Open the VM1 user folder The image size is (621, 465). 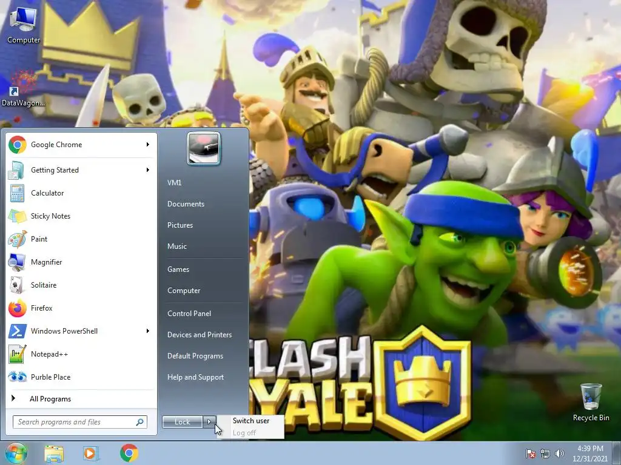point(174,183)
